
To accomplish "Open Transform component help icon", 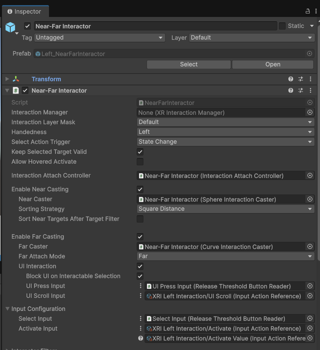I will coord(290,79).
